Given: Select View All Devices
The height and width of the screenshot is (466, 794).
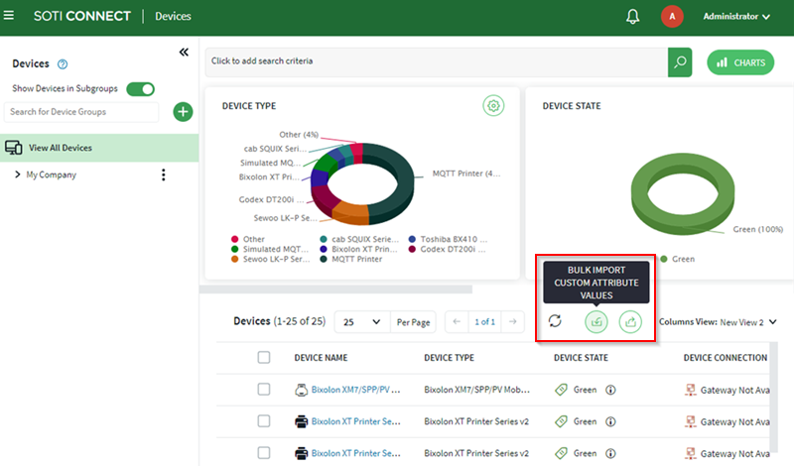Looking at the screenshot, I should click(x=99, y=148).
